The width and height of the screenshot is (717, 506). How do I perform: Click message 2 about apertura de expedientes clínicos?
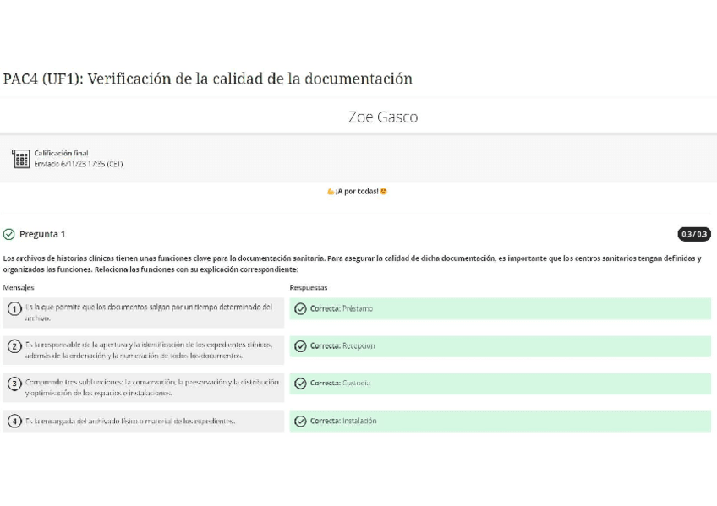coord(144,351)
